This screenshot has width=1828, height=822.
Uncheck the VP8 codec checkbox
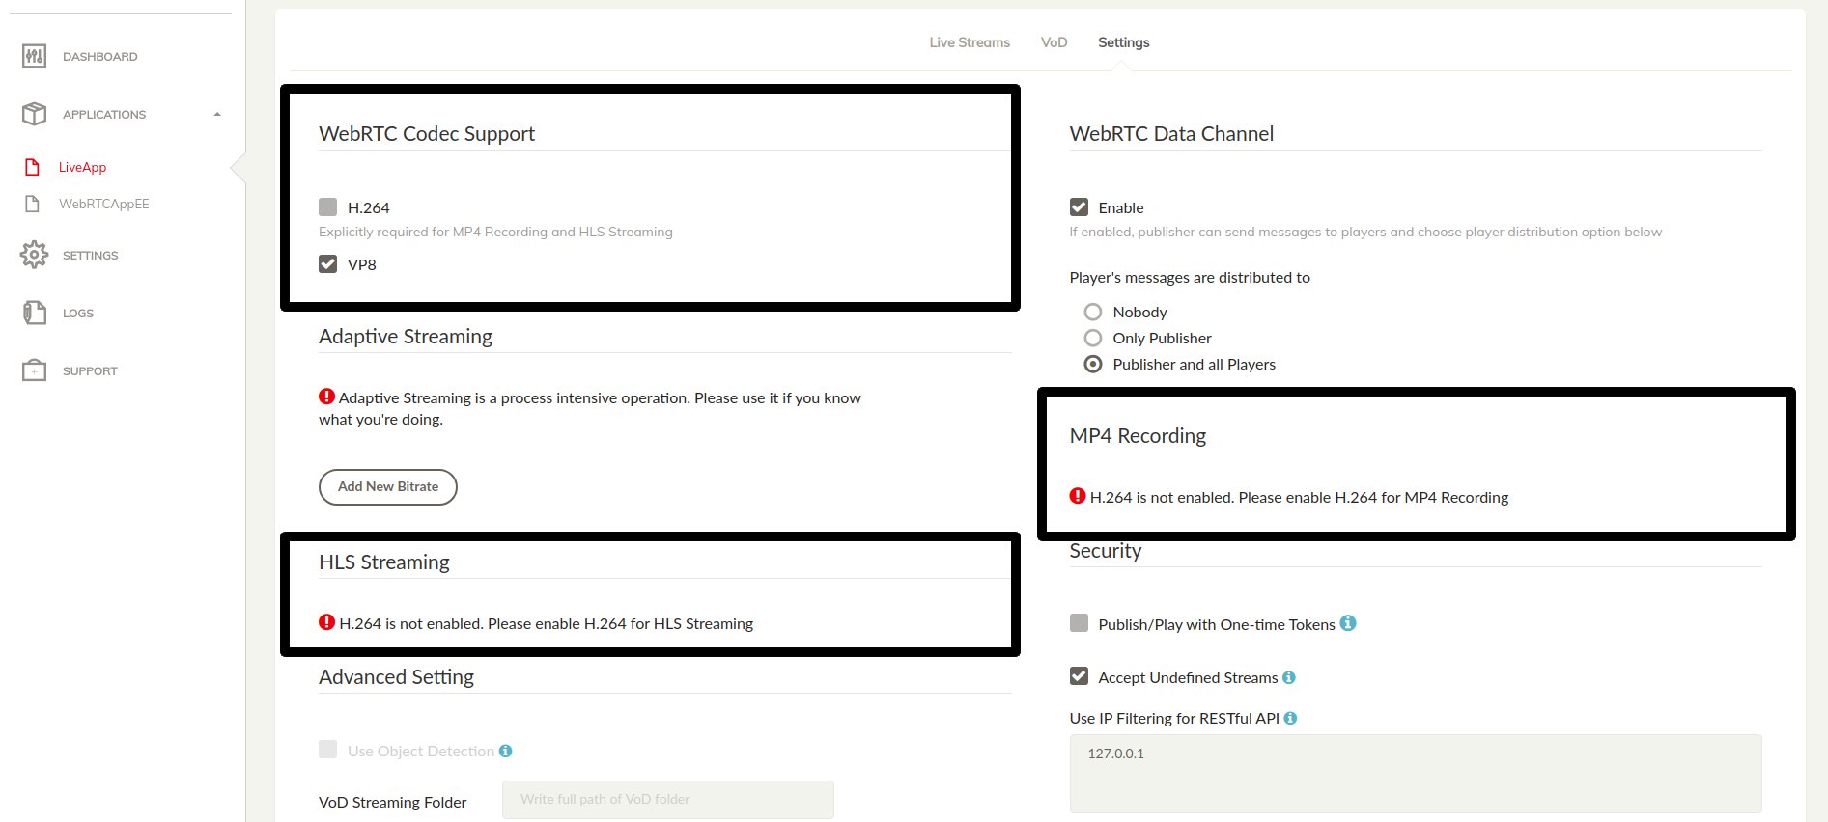point(328,264)
